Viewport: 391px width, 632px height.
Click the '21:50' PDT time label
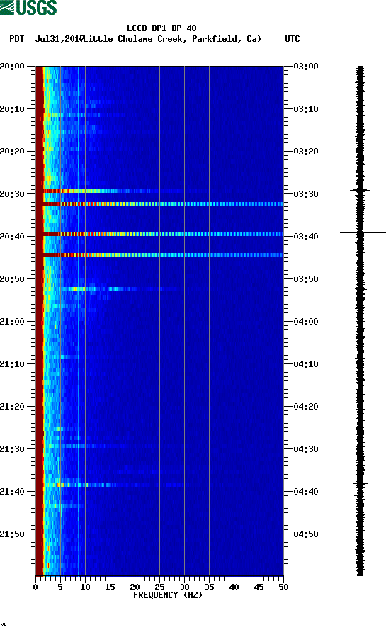pyautogui.click(x=12, y=534)
